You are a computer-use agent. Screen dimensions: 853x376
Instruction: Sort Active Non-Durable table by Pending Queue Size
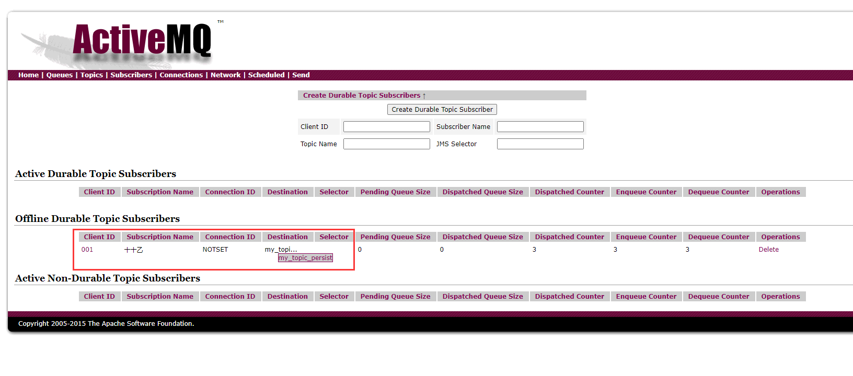(x=396, y=297)
